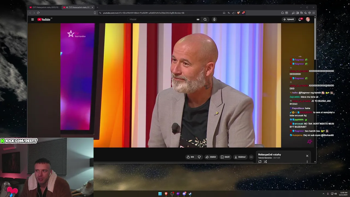Open Steam from the taskbar
The image size is (350, 197).
tap(190, 194)
